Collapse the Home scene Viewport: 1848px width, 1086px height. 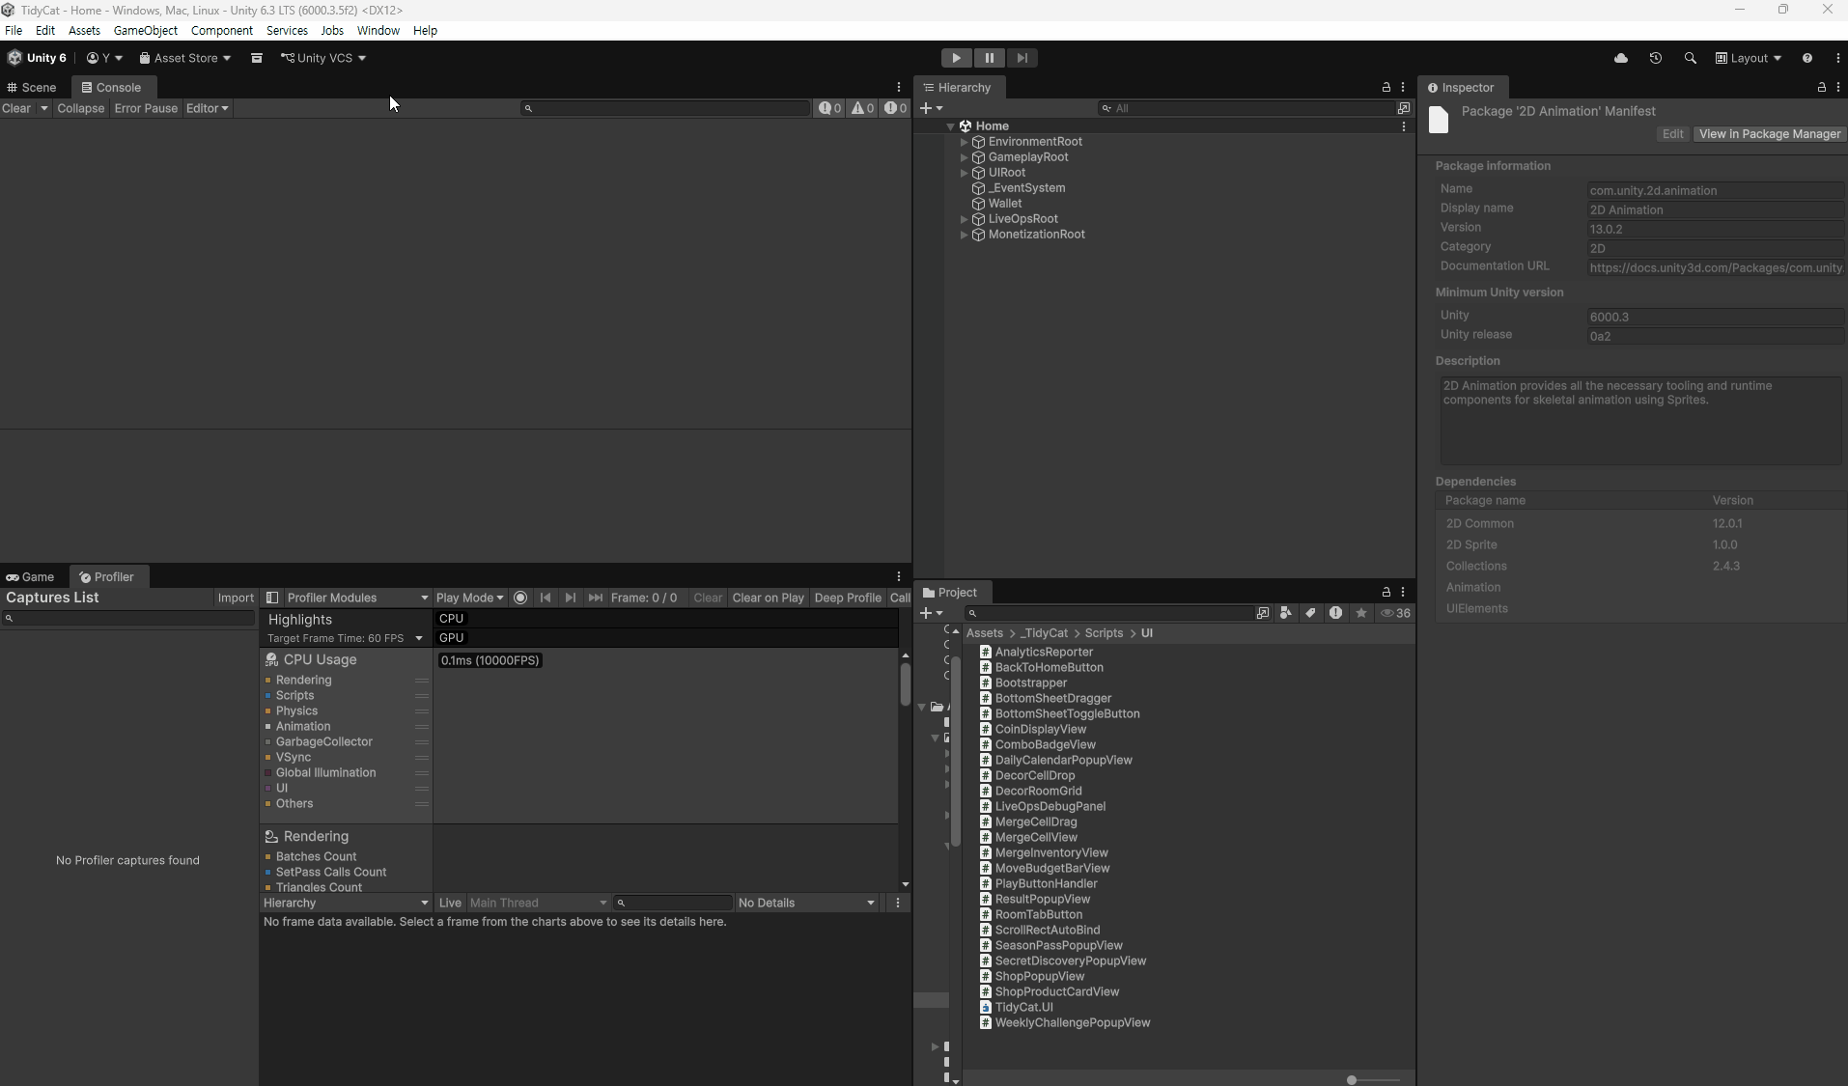point(950,126)
